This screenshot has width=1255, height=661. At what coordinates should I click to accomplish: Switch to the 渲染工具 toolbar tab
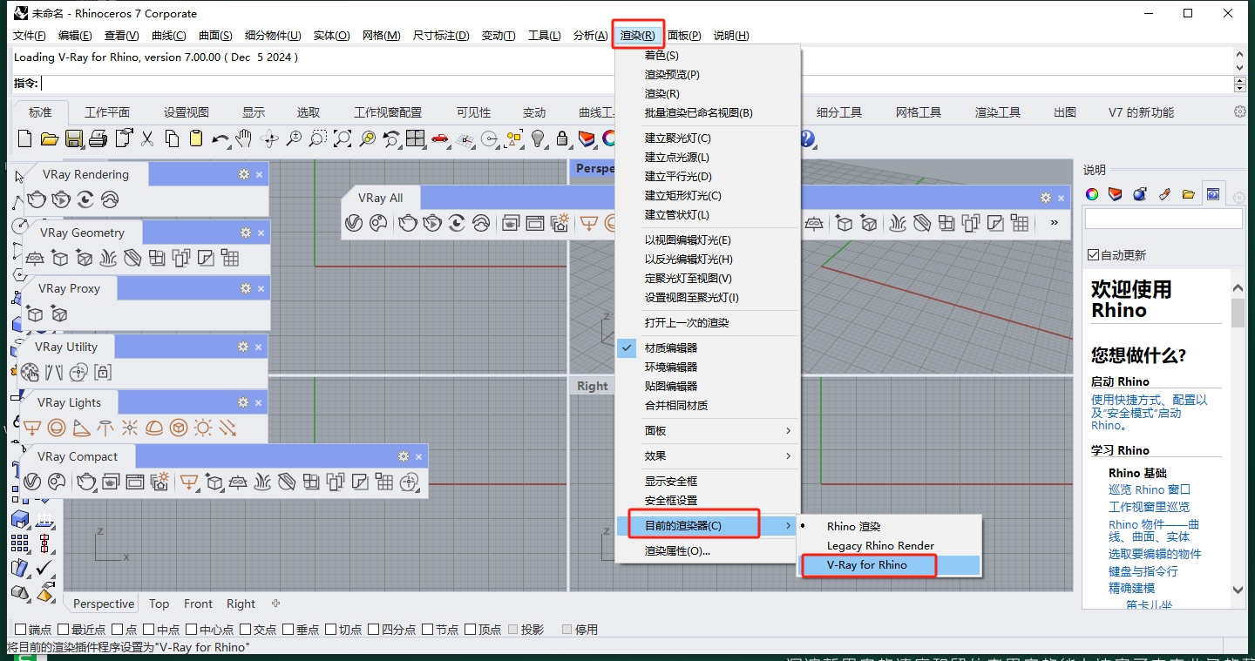coord(997,111)
